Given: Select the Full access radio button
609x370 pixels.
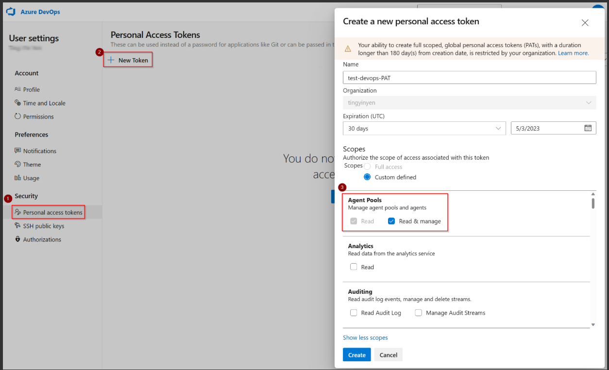Looking at the screenshot, I should [367, 167].
